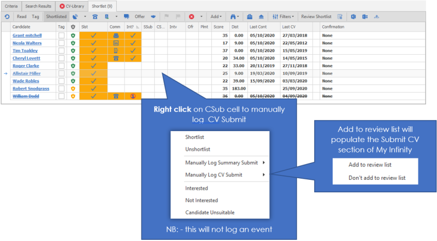Viewport: 437px width, 241px height.
Task: Tick the Tag checkbox for Wade Robles
Action: [62, 81]
